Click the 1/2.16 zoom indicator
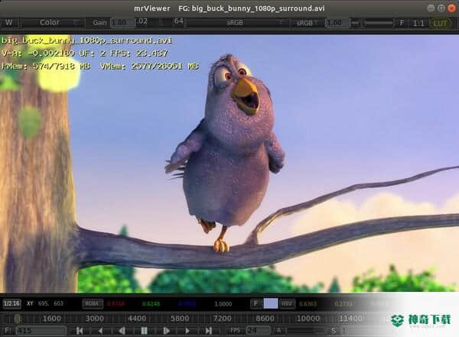This screenshot has height=337, width=459. (x=11, y=303)
